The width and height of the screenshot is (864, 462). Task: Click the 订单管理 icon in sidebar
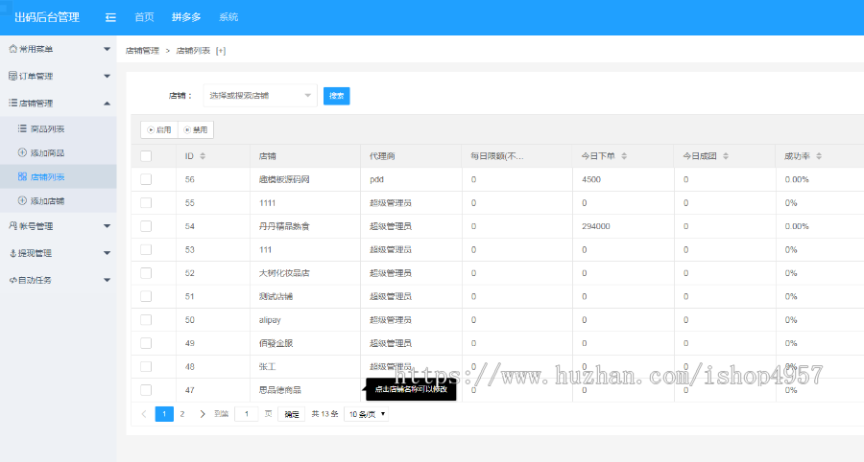point(12,76)
